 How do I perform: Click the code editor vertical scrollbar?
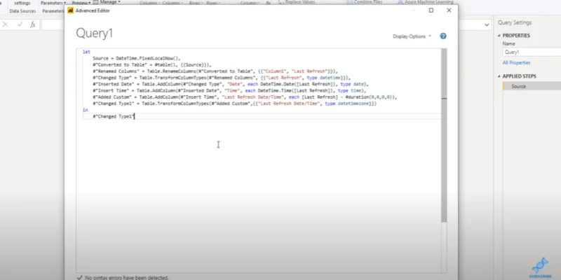(444, 135)
